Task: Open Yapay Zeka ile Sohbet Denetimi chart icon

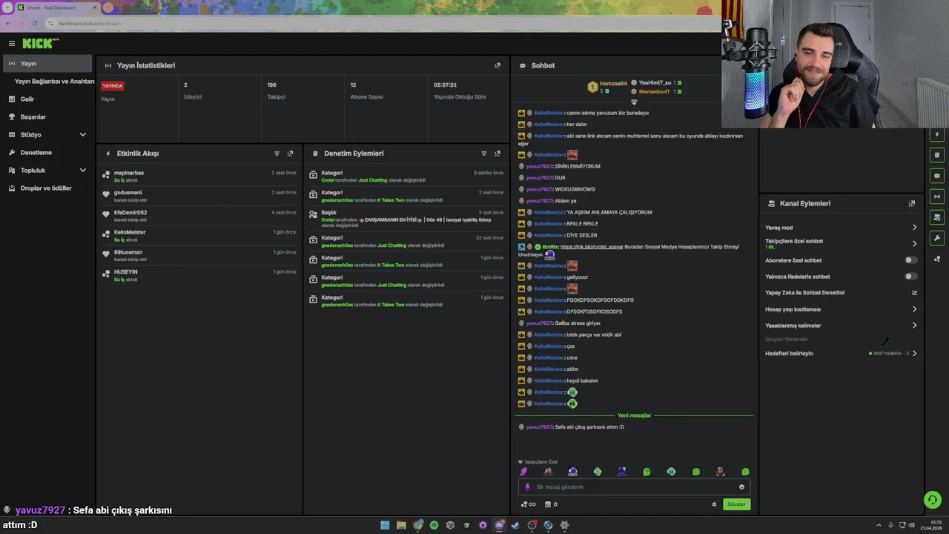Action: 914,293
